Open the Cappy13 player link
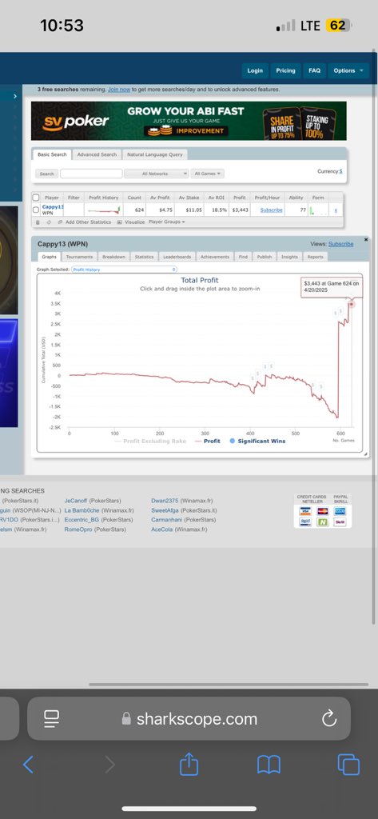 coord(53,207)
